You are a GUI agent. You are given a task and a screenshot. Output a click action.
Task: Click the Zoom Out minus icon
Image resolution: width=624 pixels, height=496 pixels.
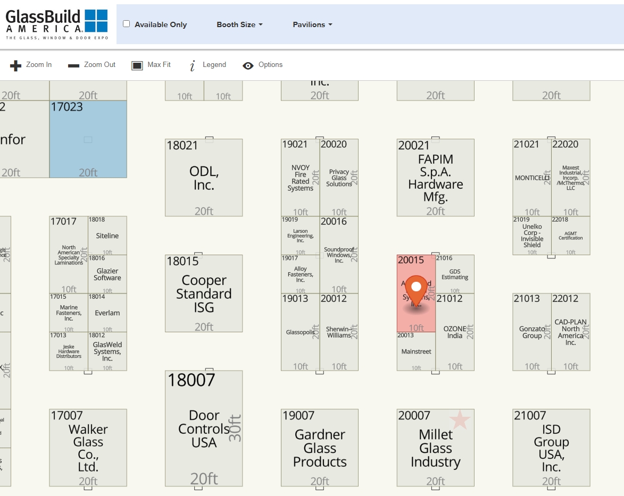73,65
